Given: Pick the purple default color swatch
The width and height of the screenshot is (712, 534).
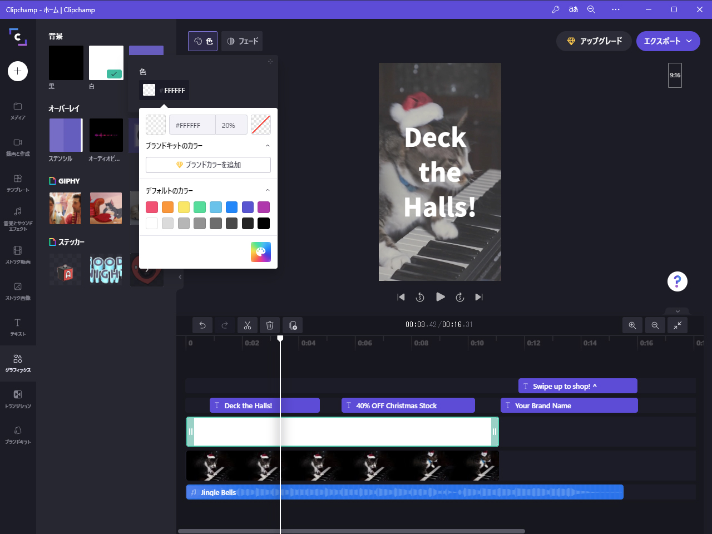Looking at the screenshot, I should (248, 207).
